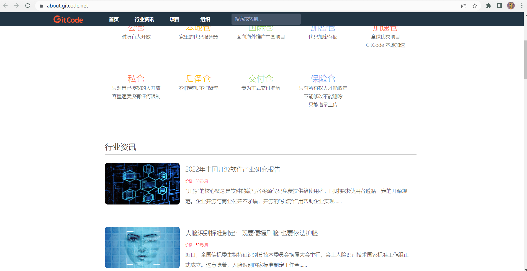Click summary text starting “开源”的核心概念

[296, 196]
